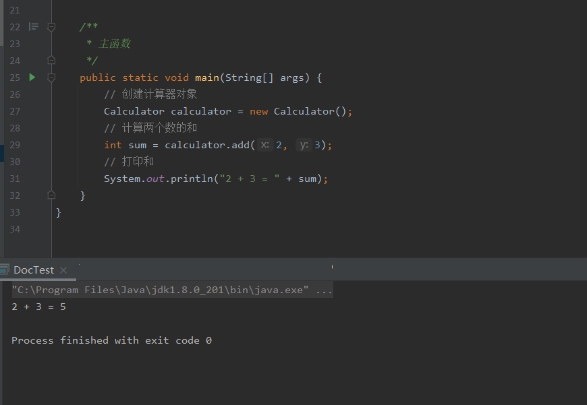Collapse the fold marker at line 24

pos(52,60)
